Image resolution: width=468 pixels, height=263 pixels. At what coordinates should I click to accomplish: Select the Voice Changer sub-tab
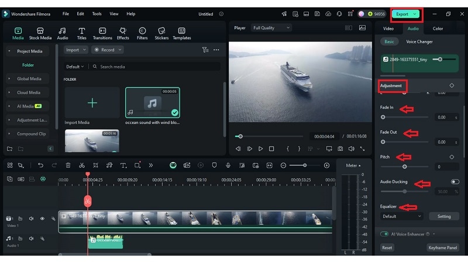(419, 41)
